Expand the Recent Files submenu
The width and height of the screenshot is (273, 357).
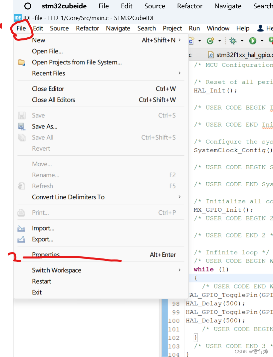(x=179, y=73)
